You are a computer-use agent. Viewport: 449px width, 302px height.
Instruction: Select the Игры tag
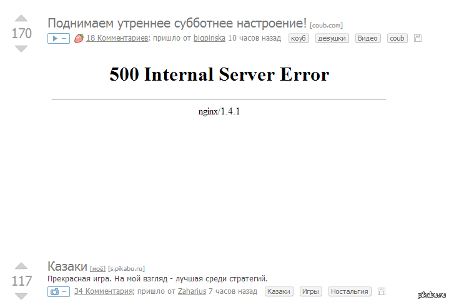coord(310,291)
